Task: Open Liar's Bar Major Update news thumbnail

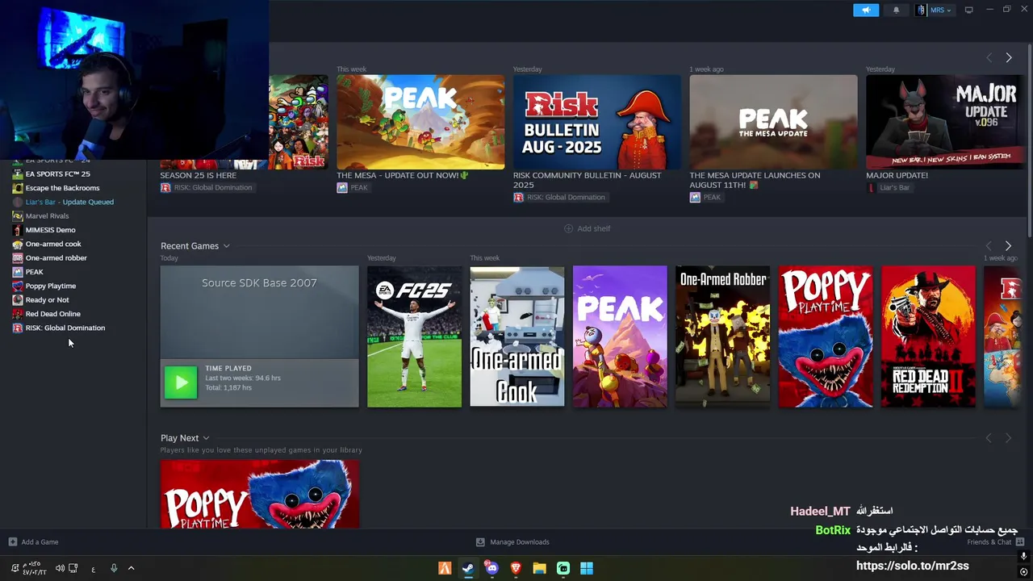Action: click(x=946, y=122)
